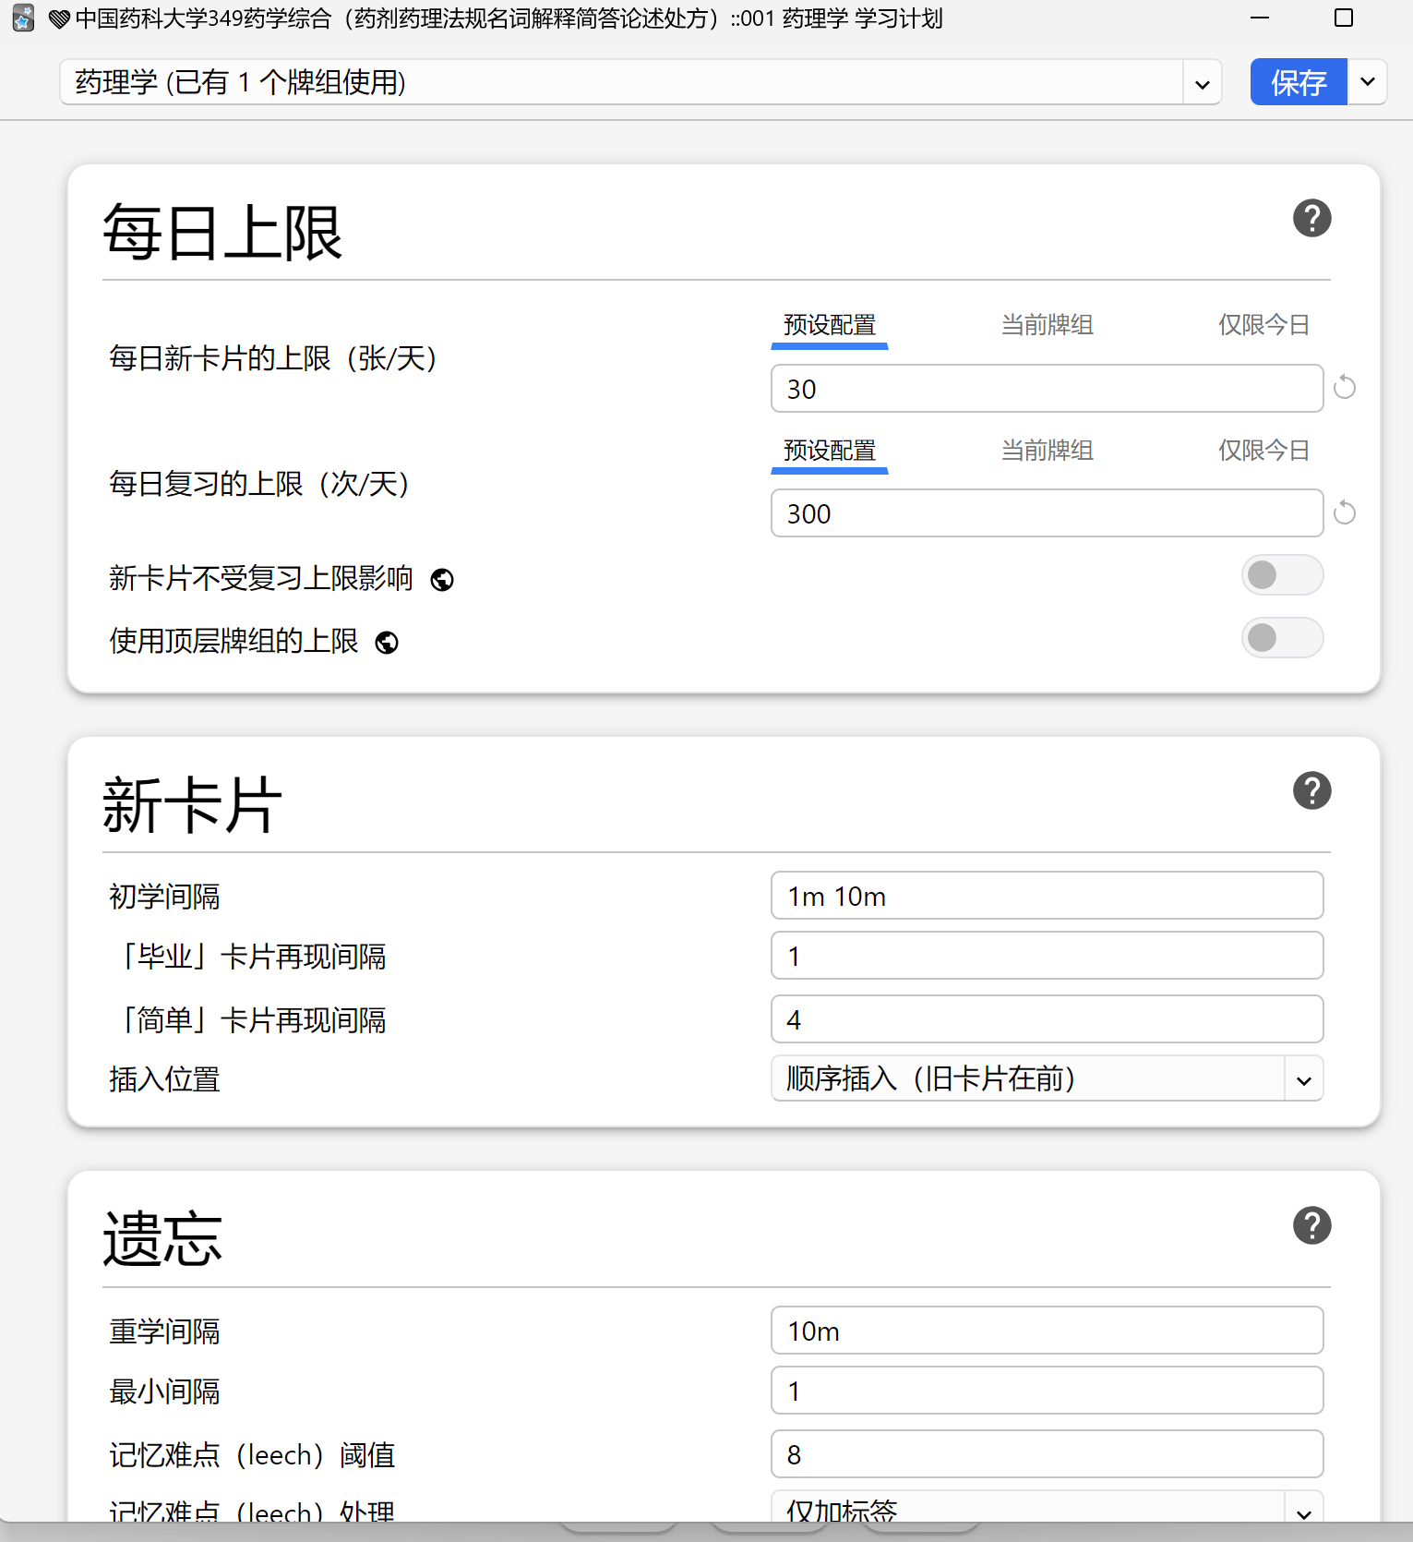The height and width of the screenshot is (1542, 1413).
Task: Open the 记忆难点 (leech) 处理 dropdown
Action: click(1047, 1508)
